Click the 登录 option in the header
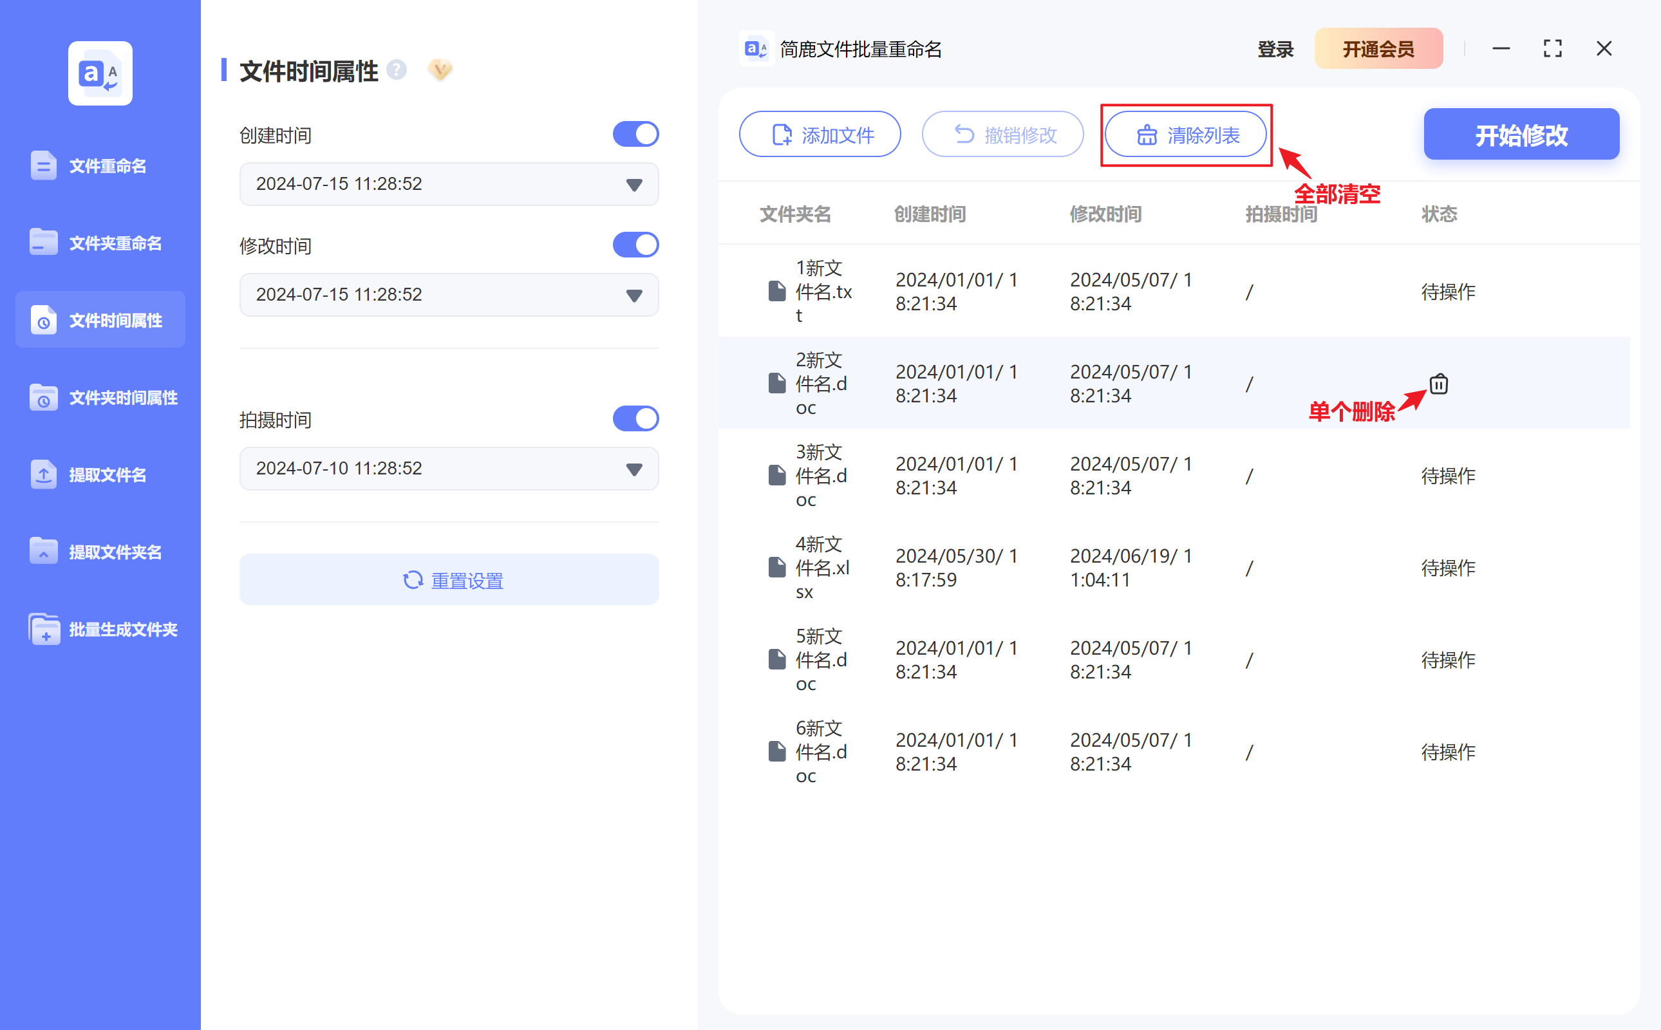Viewport: 1661px width, 1030px height. point(1275,48)
